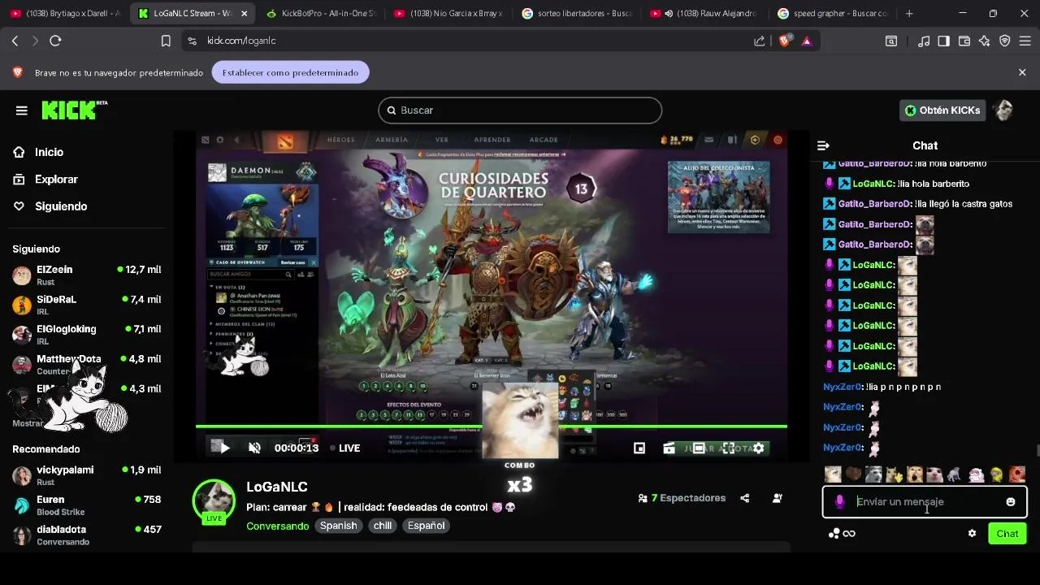
Task: Click the LoGaNLC streamer name
Action: [277, 487]
